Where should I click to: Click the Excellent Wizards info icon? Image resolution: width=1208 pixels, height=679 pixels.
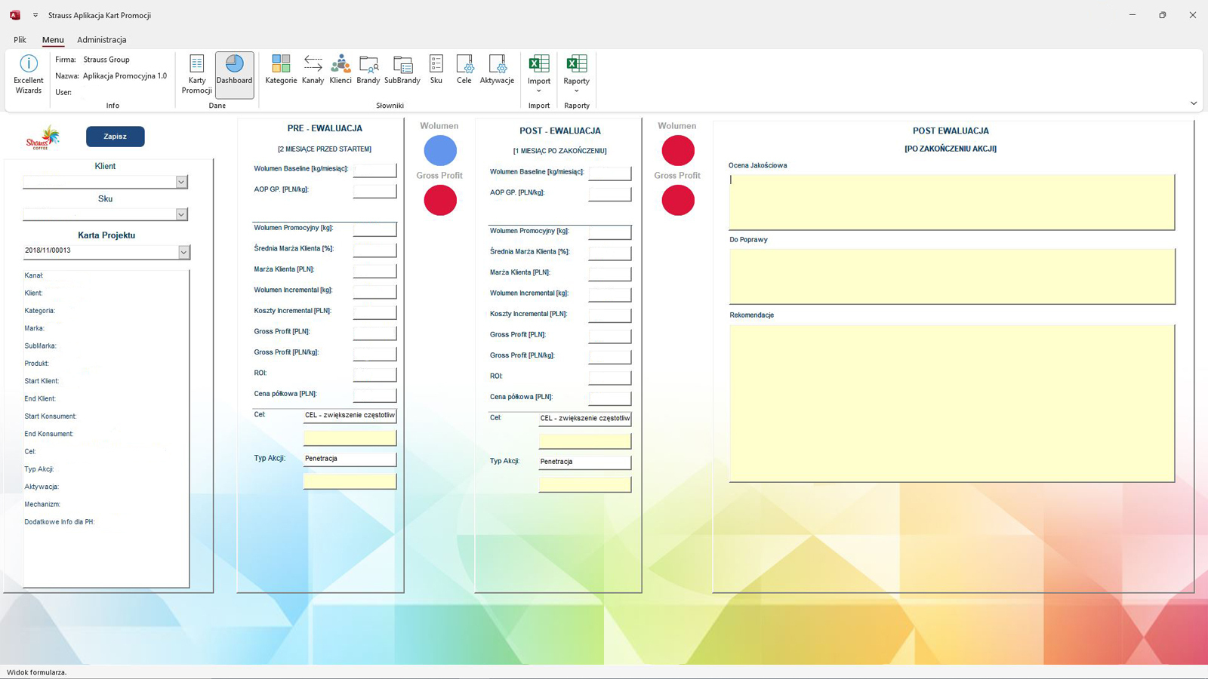(x=29, y=74)
